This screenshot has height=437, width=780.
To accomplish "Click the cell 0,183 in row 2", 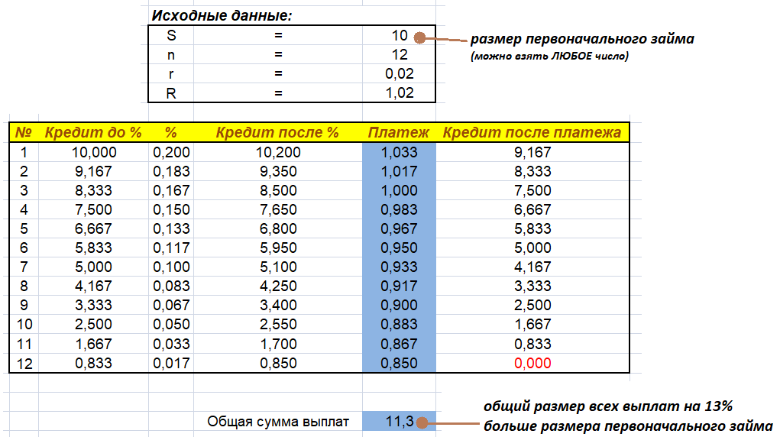I will point(171,171).
